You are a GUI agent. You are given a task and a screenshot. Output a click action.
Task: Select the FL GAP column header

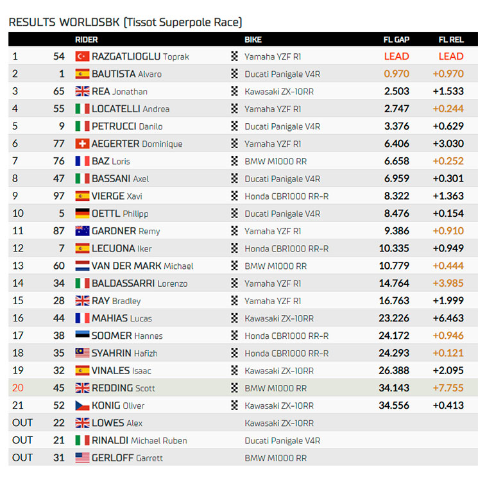point(397,40)
